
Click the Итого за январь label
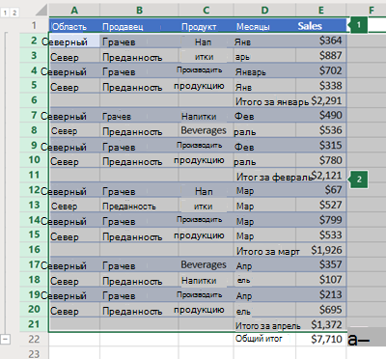272,101
